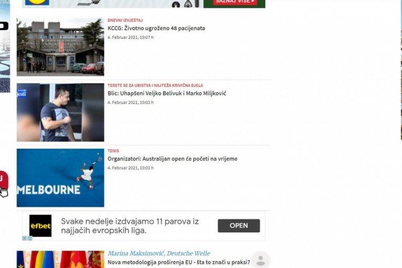402x268 pixels.
Task: Click the flags thumbnail for EU article
Action: point(60,260)
